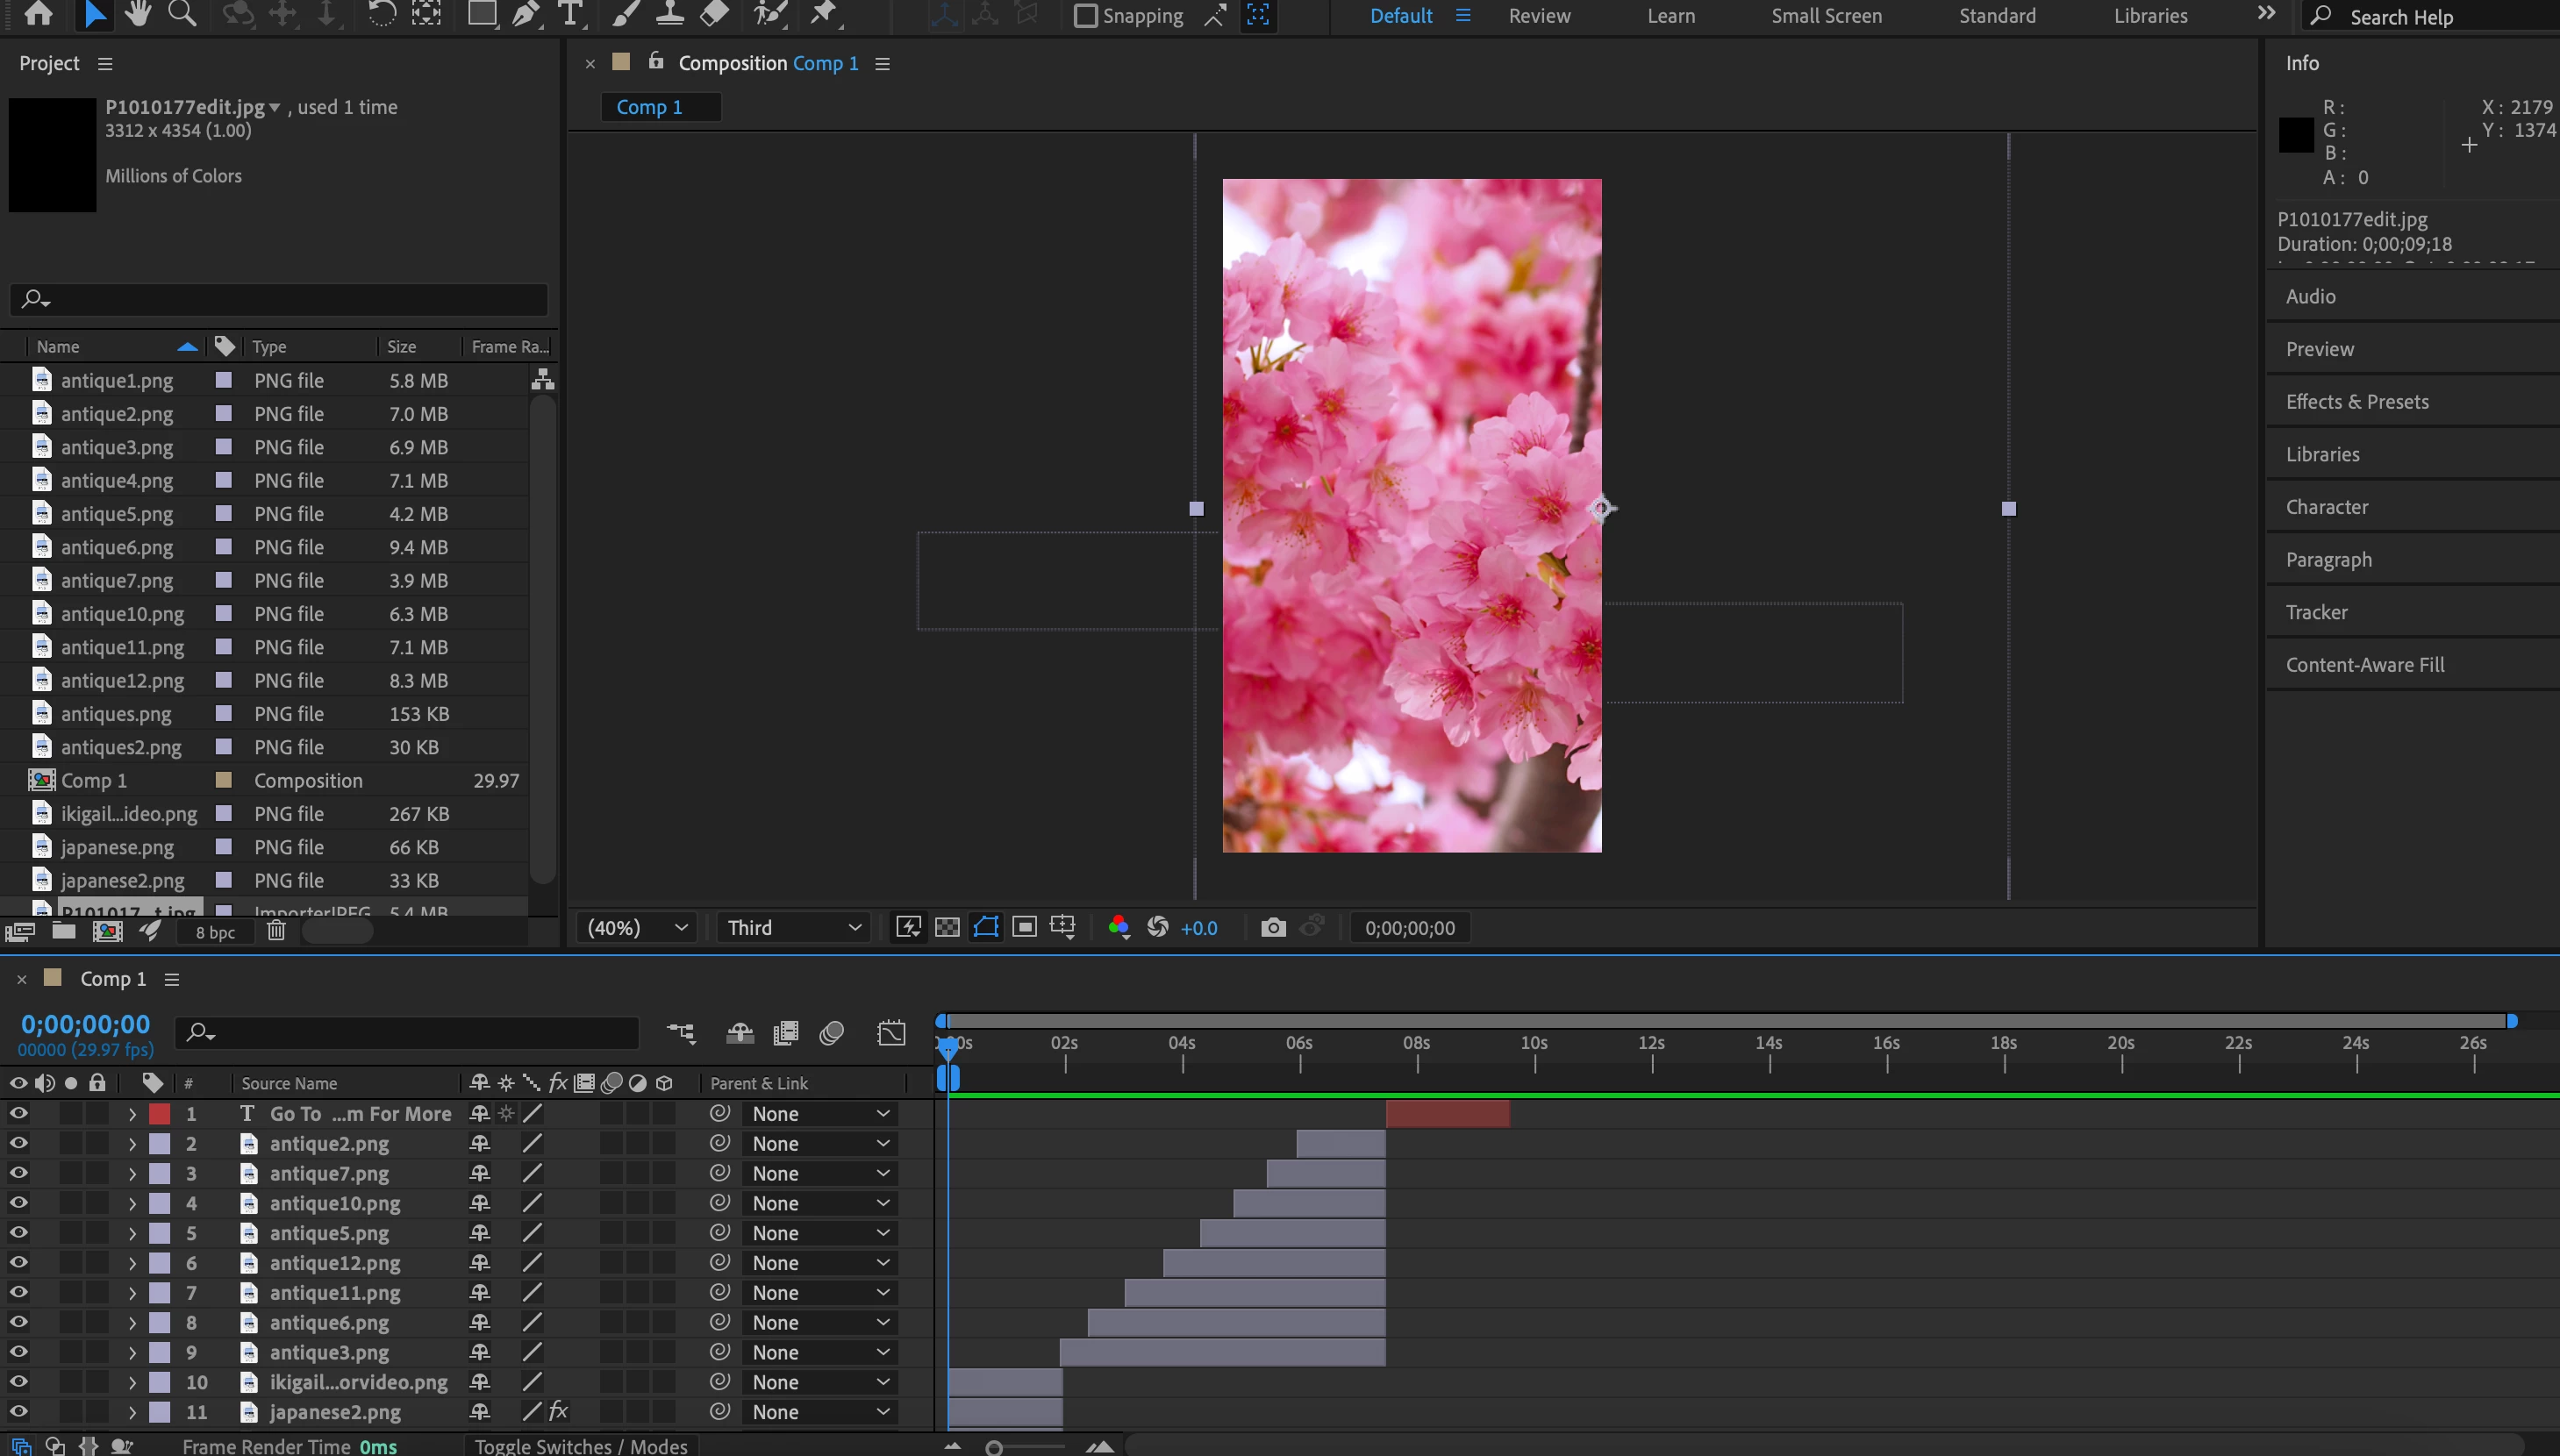Open the Effects & Presets panel
This screenshot has width=2560, height=1456.
(x=2356, y=401)
